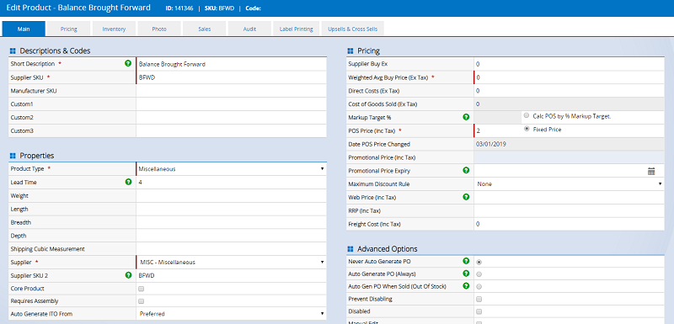Screen dimensions: 674x324
Task: Select Never Auto Generate PO radio
Action: click(x=479, y=262)
